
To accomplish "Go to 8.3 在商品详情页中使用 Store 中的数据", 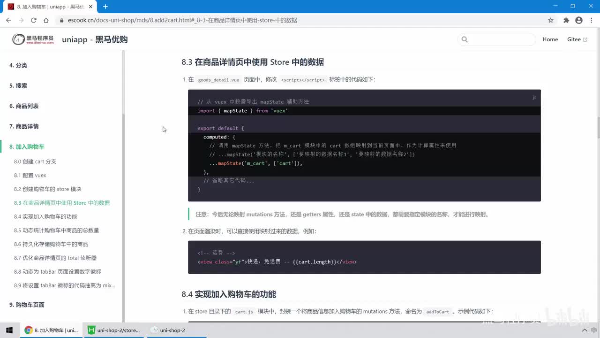I will 62,203.
